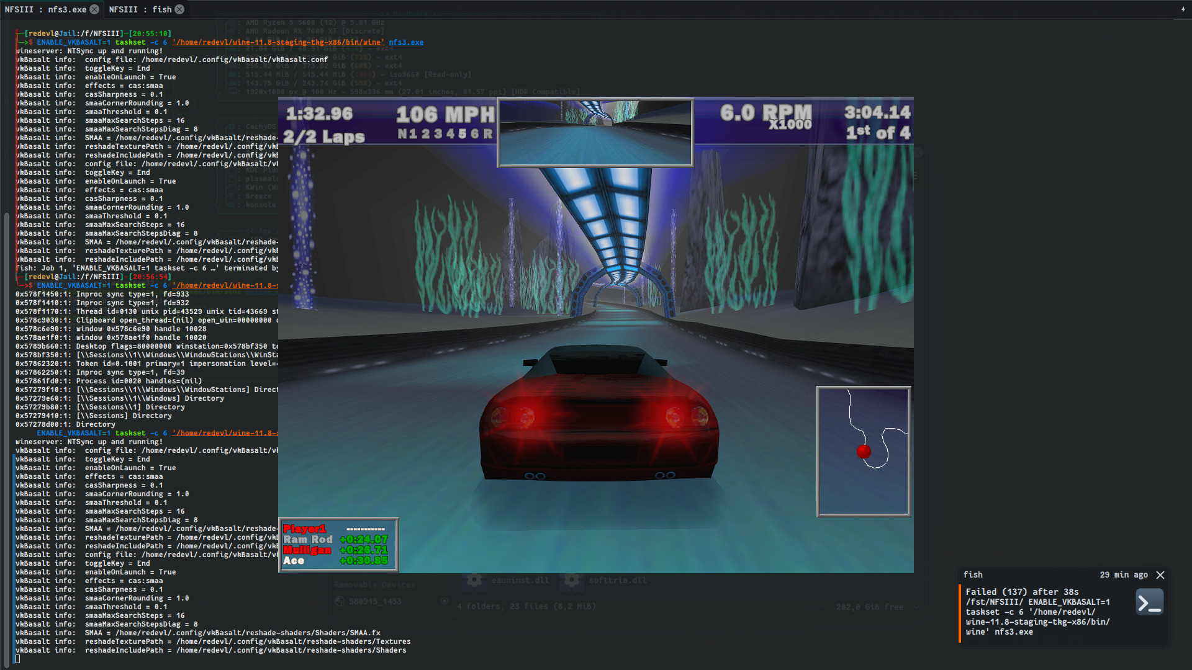Click the '6.0 RPM x1000' tachometer readout

(x=766, y=116)
